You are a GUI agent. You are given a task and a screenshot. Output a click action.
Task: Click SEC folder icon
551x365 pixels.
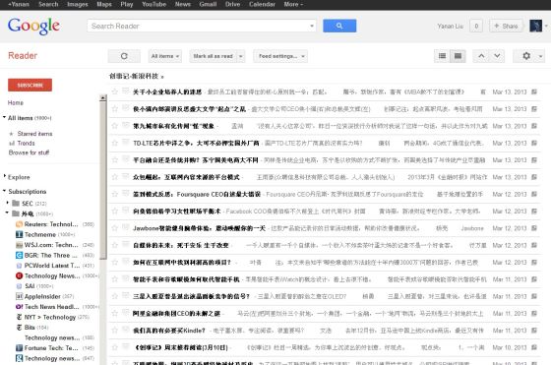(16, 203)
